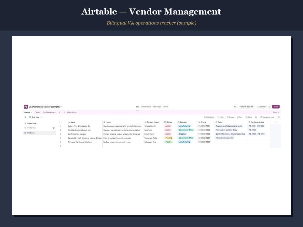The height and width of the screenshot is (227, 303).
Task: Click Add or import
Action: [71, 112]
